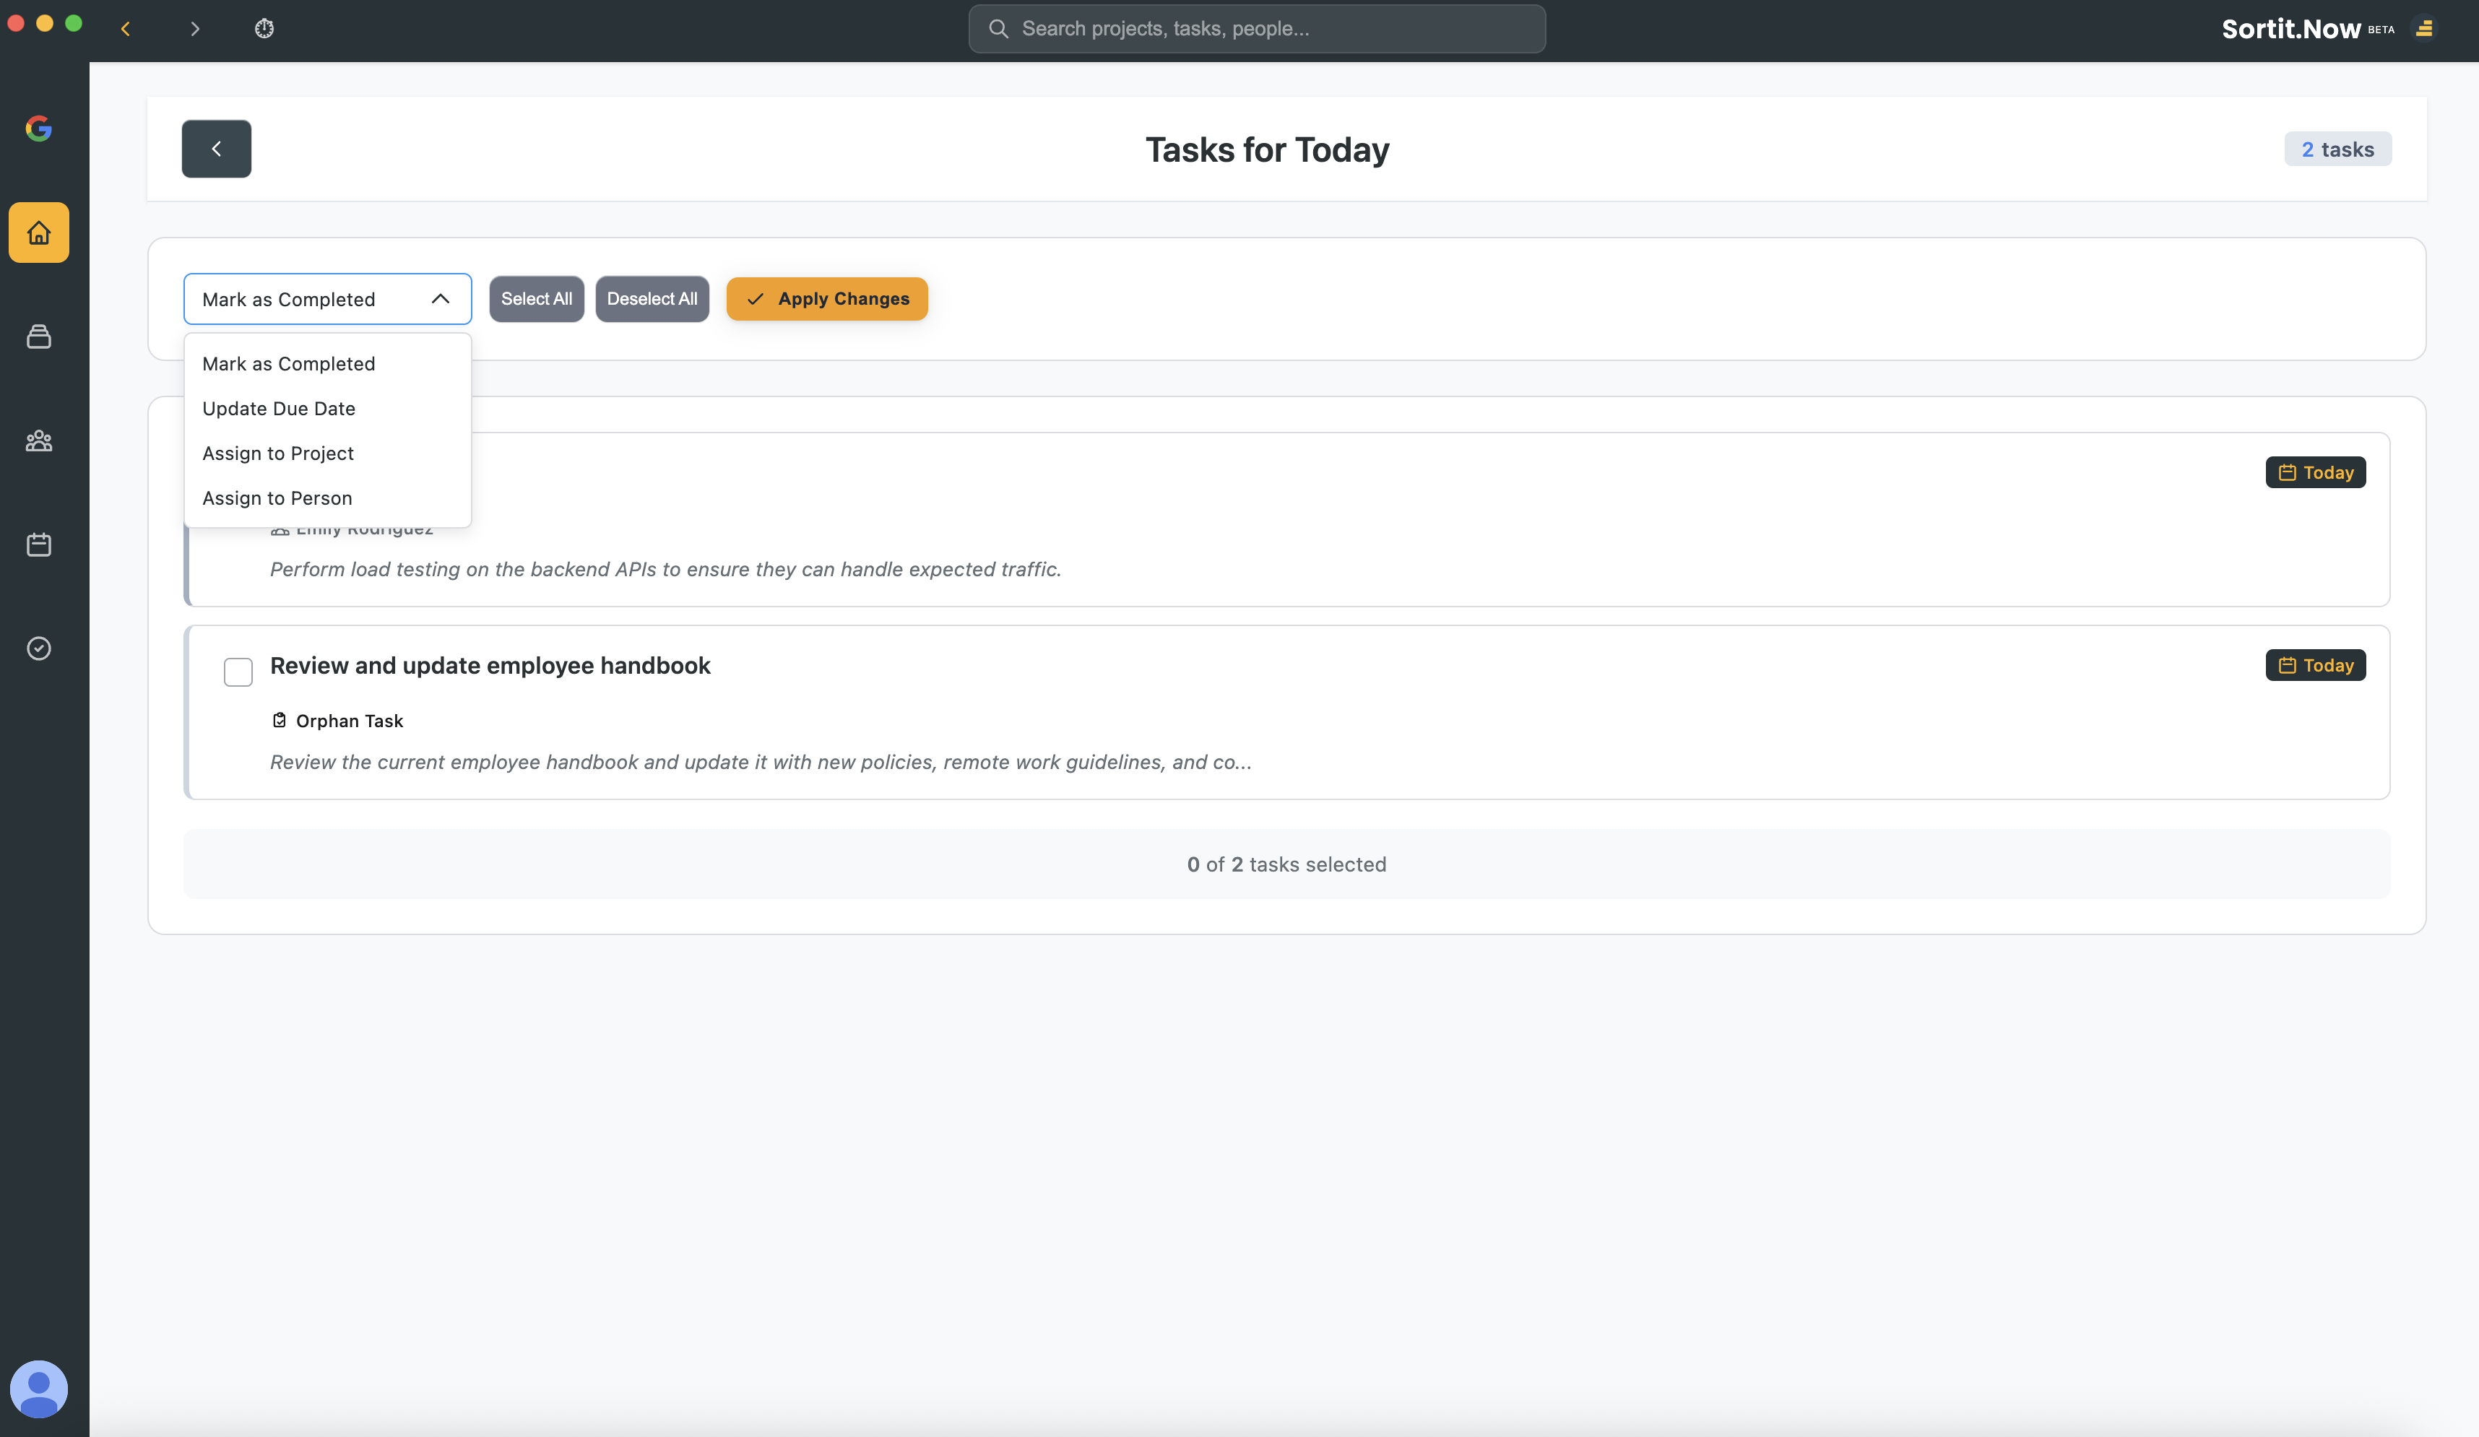Click the Apply Changes button
The width and height of the screenshot is (2479, 1437).
[x=826, y=299]
